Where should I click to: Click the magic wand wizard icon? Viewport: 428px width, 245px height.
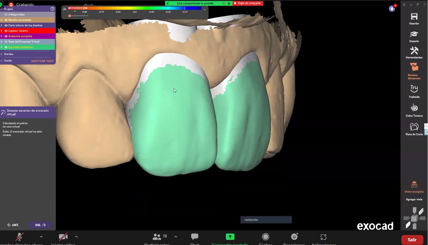[x=3, y=112]
